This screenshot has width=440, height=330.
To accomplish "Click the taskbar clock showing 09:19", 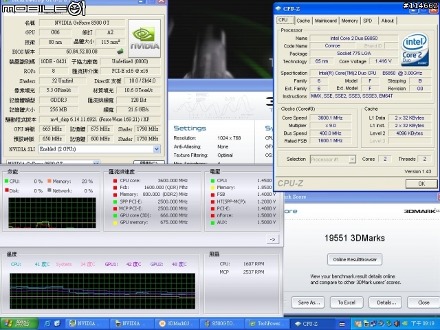I will point(423,324).
